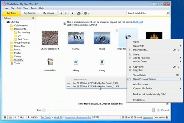Click the favorite star on important document
The image size is (184, 123).
(x=117, y=30)
